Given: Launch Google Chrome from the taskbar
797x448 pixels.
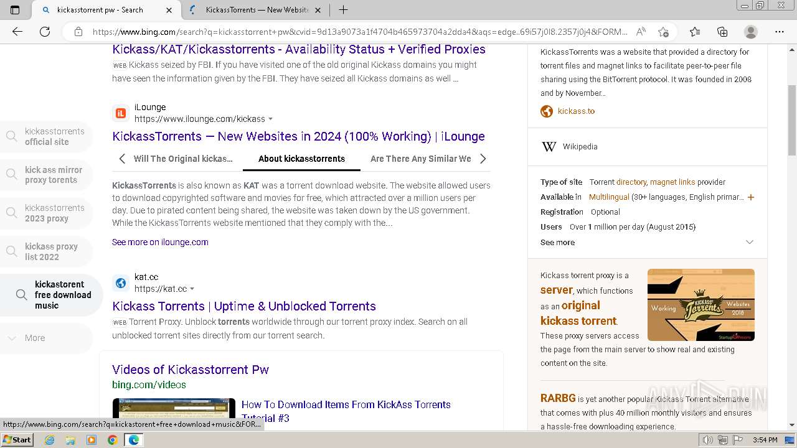Looking at the screenshot, I should [113, 440].
